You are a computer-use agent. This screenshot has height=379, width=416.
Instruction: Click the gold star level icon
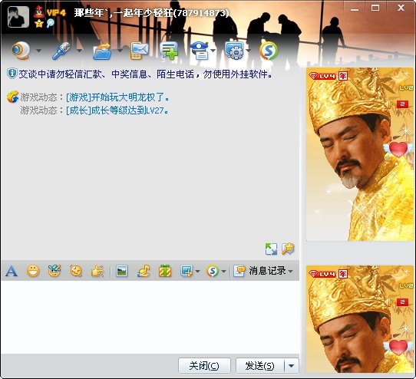[x=39, y=24]
